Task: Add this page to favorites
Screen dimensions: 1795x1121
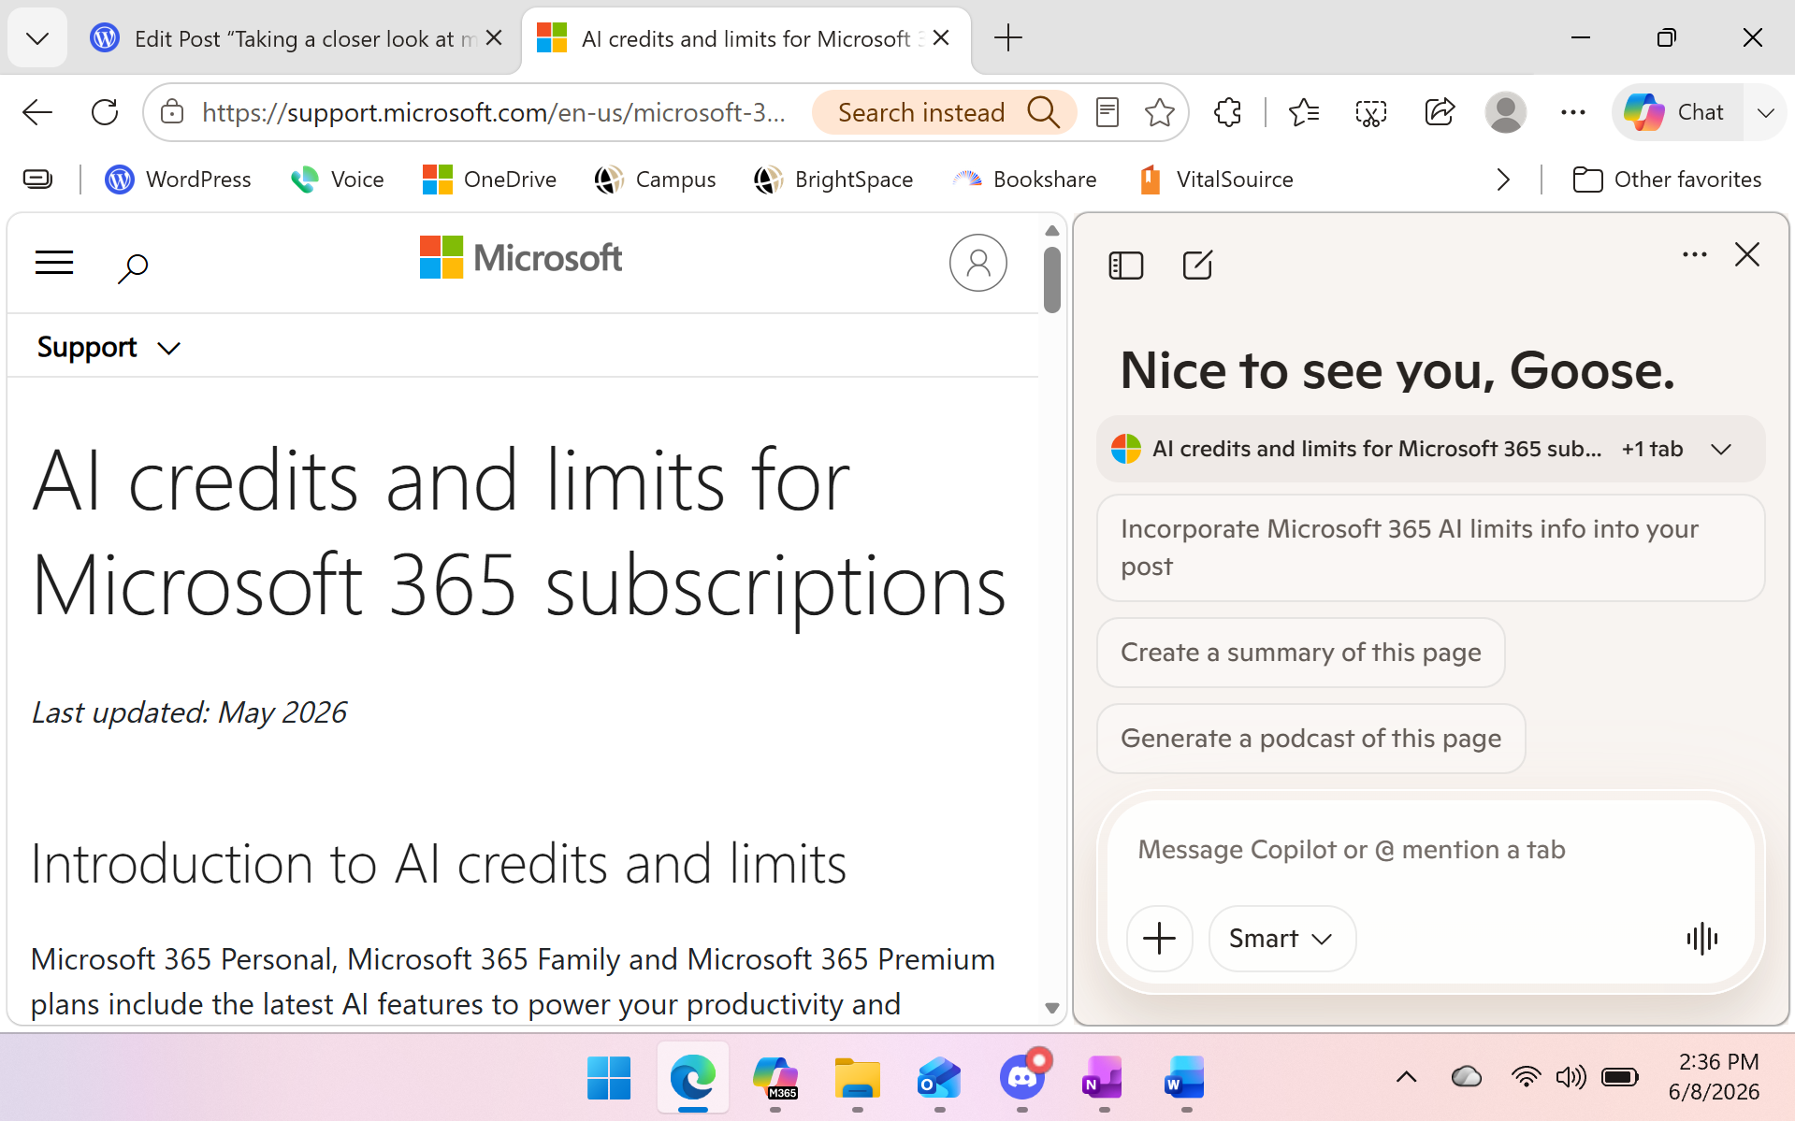Action: point(1160,113)
